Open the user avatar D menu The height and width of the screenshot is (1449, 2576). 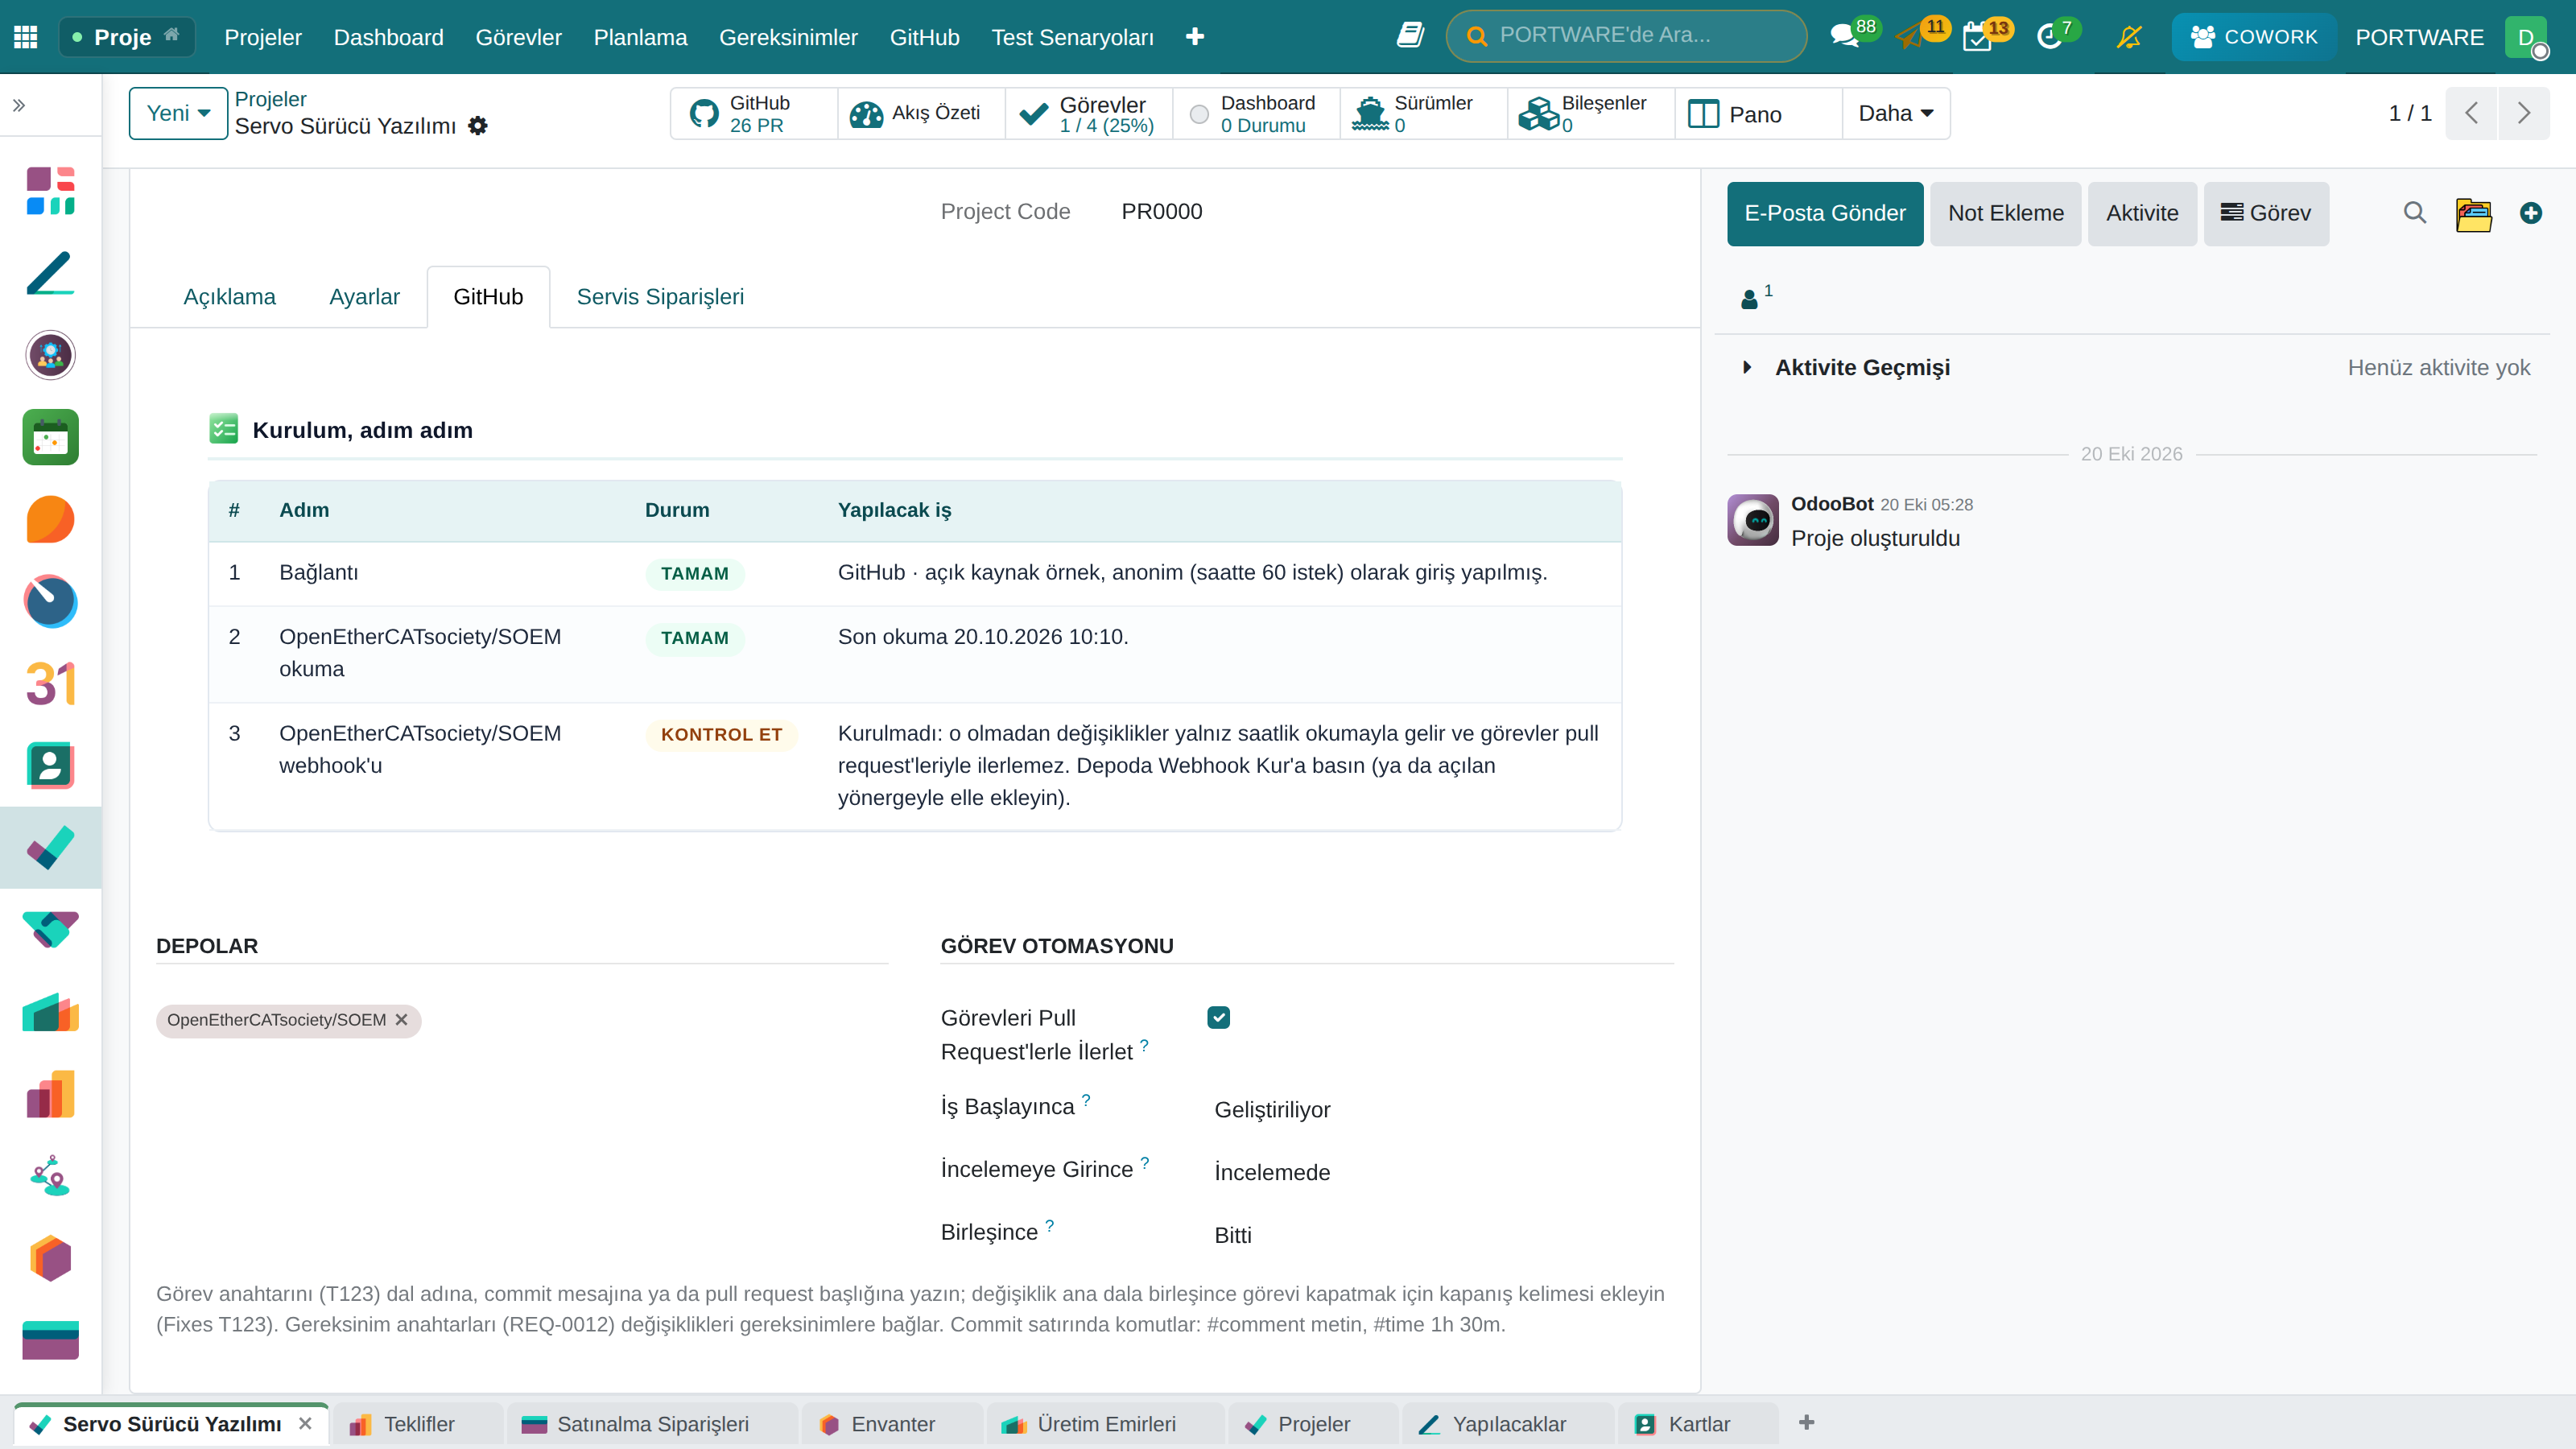[2527, 37]
